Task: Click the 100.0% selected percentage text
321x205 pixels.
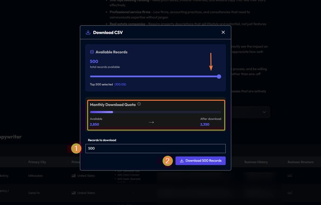Action: (120, 84)
